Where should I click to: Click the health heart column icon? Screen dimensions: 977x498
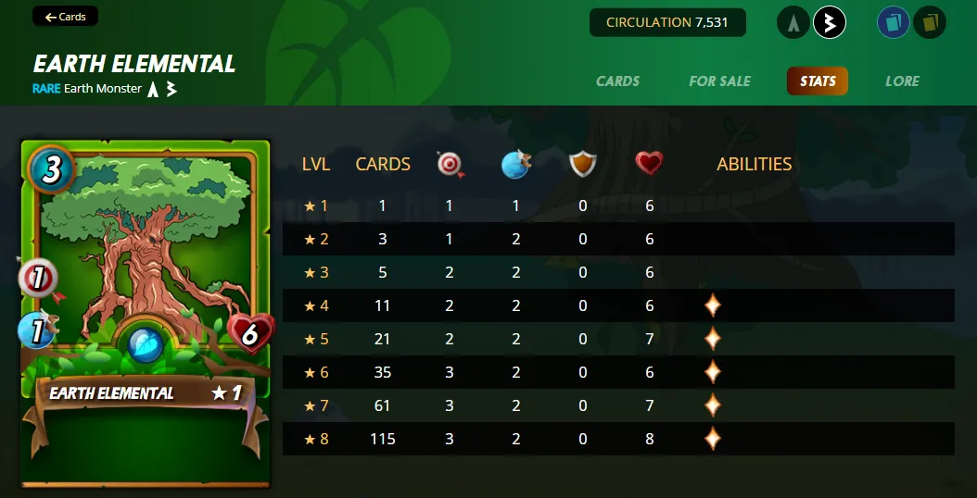click(649, 164)
